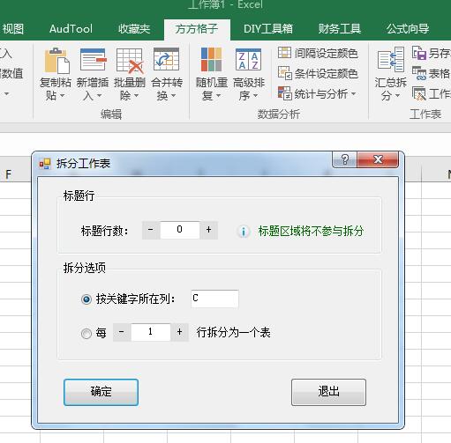Click the 条件设定颜色 option

[318, 73]
